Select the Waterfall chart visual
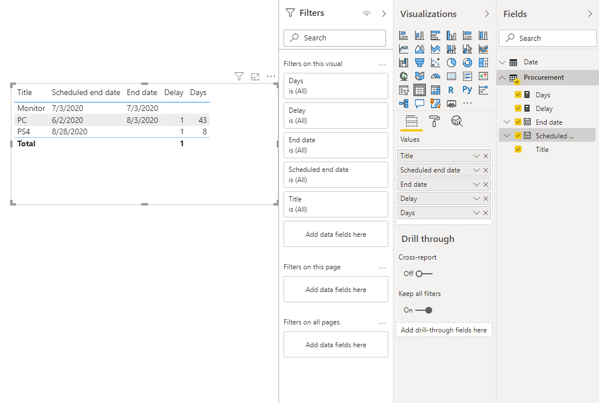Viewport: 599px width, 403px height. coord(403,63)
